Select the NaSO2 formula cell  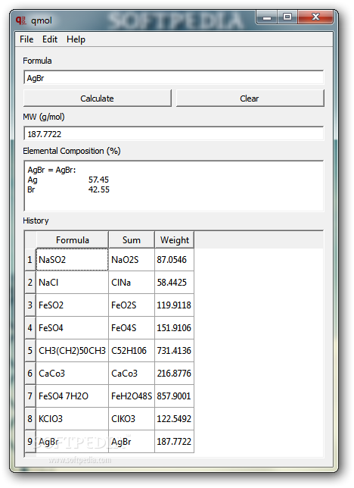pos(72,260)
